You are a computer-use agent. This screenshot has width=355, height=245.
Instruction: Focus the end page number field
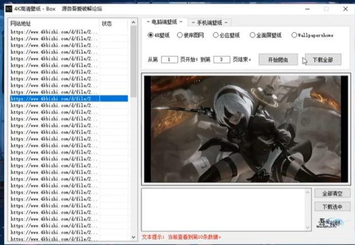point(222,60)
